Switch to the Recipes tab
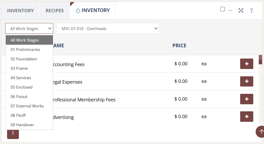This screenshot has height=144, width=264. click(55, 11)
